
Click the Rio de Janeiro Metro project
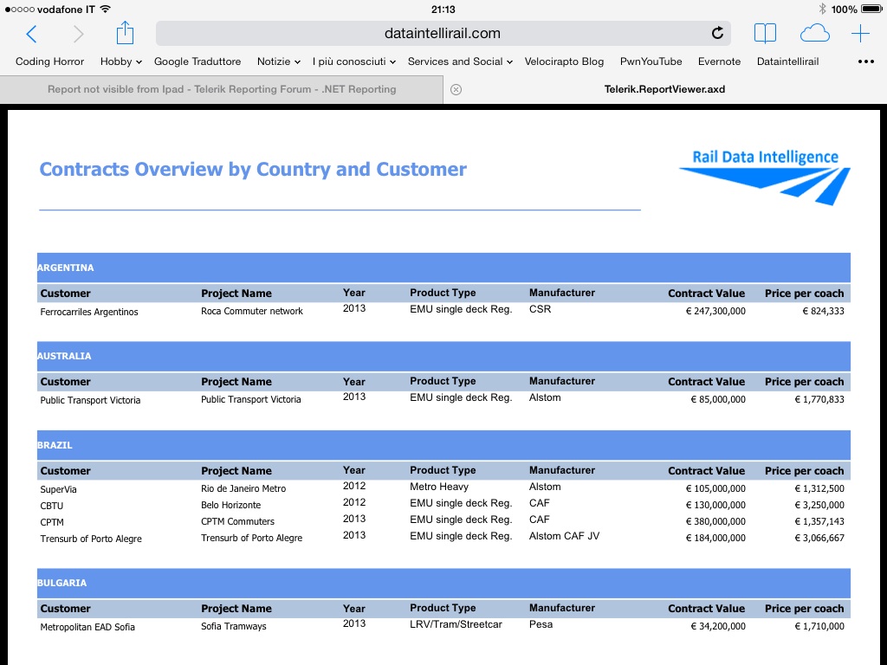coord(243,488)
